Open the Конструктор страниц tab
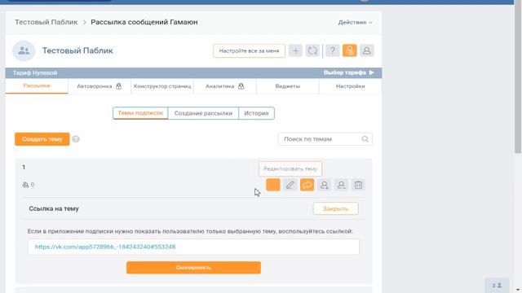 click(x=162, y=86)
